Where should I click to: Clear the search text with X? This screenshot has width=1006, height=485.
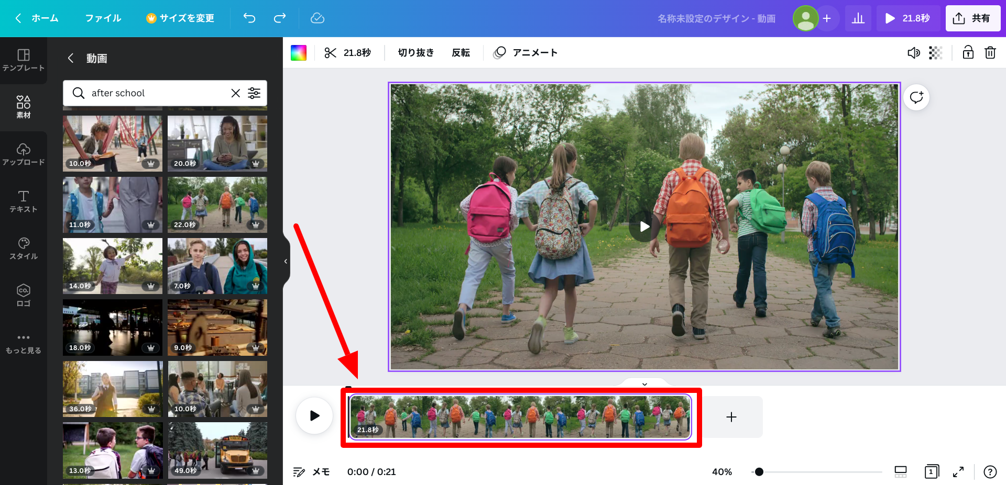click(236, 93)
